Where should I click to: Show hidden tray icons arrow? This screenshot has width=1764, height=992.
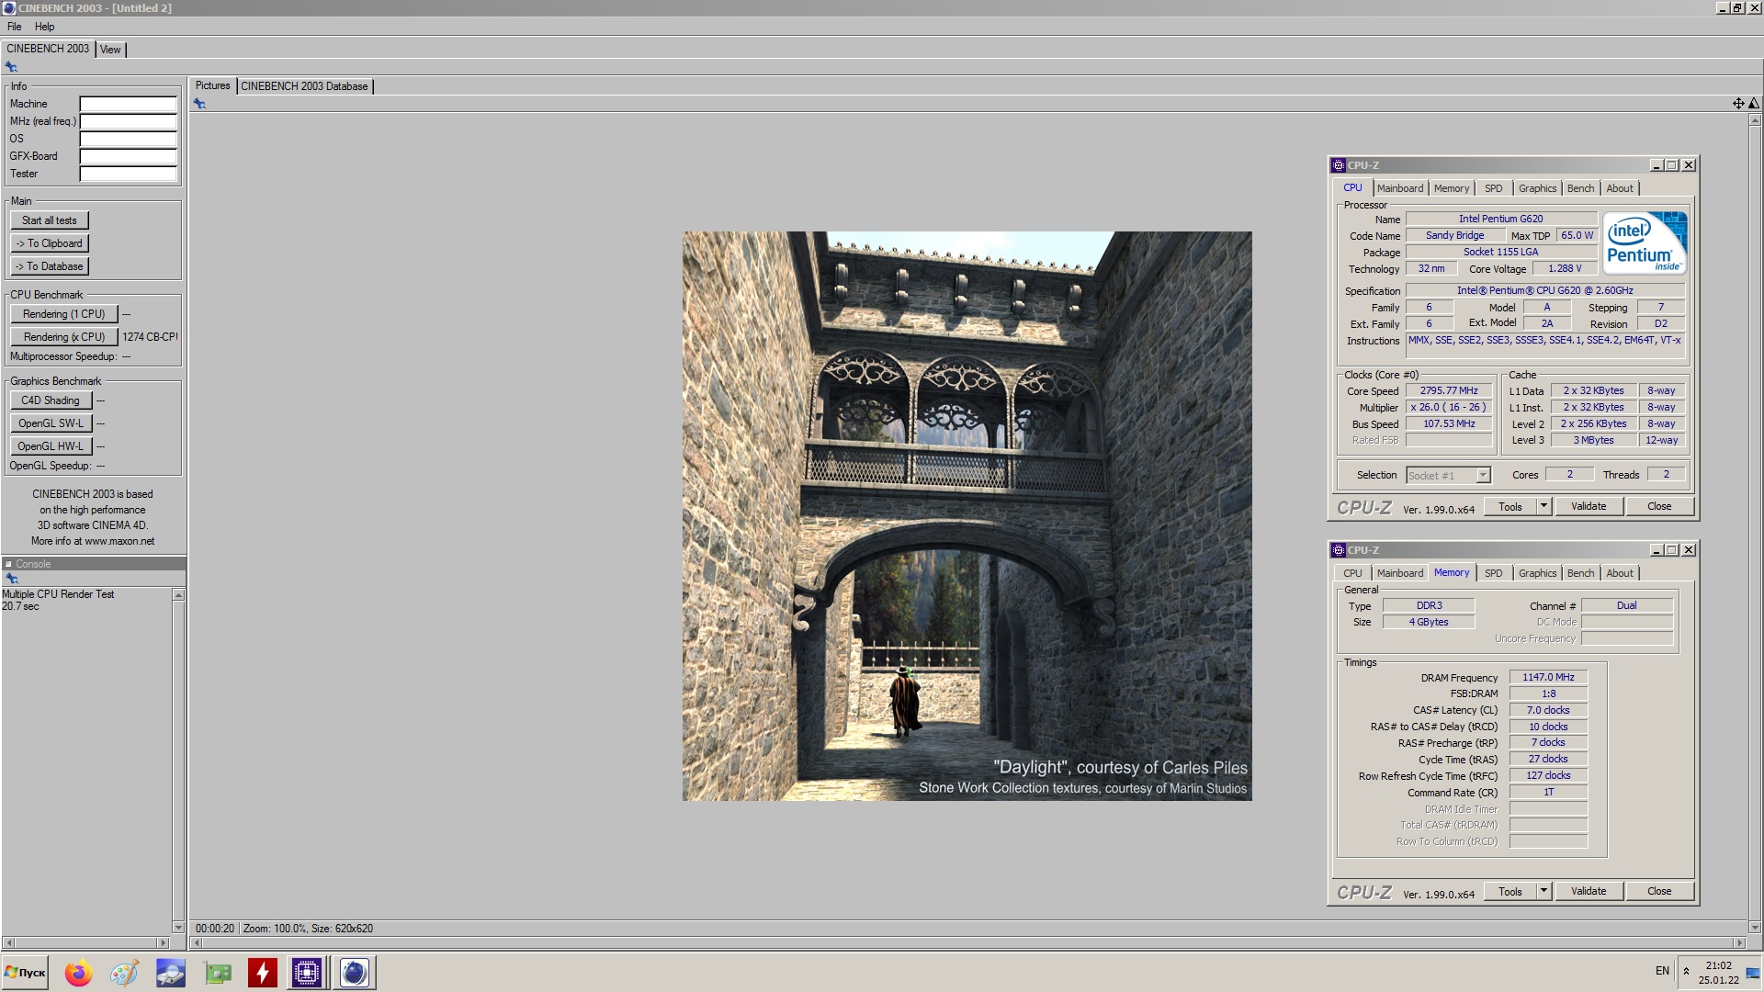click(1686, 971)
